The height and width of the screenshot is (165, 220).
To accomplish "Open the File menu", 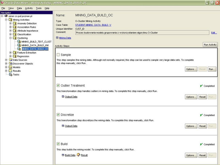I will point(3,8).
